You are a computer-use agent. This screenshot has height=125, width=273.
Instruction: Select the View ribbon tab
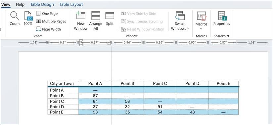coord(6,4)
